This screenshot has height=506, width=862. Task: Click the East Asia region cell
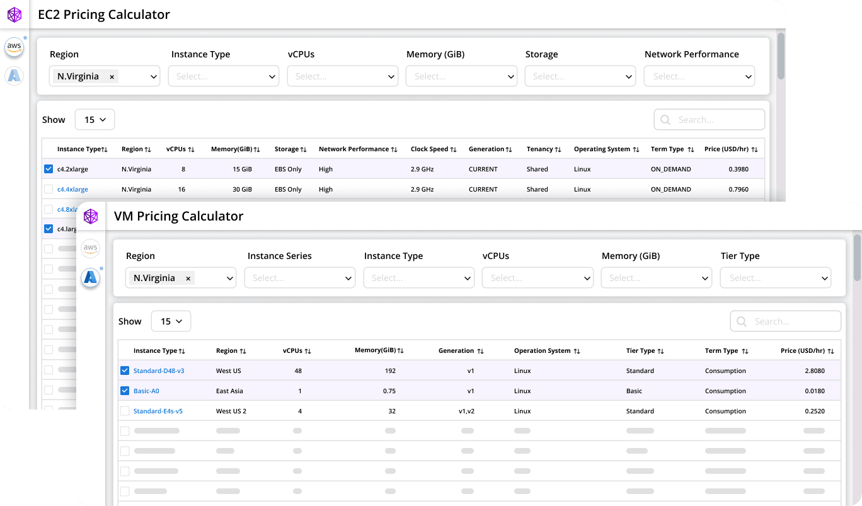click(229, 391)
